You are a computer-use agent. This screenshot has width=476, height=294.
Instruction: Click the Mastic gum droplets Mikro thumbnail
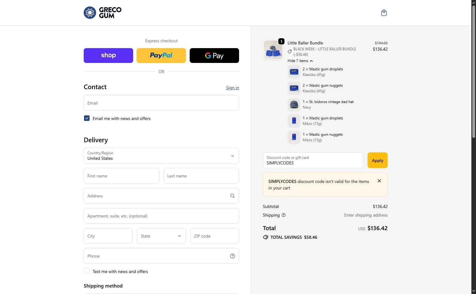click(x=294, y=121)
